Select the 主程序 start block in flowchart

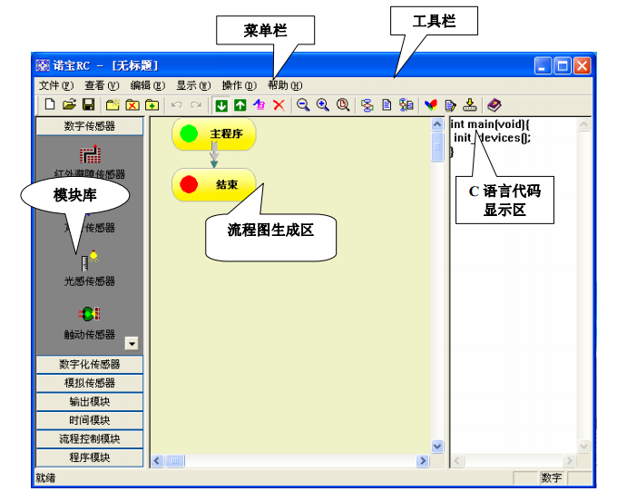pyautogui.click(x=213, y=134)
